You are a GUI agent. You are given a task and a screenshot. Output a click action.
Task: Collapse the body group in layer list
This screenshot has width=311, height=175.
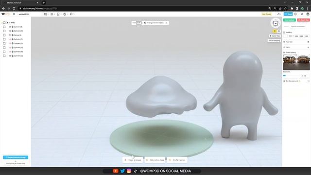[2, 23]
